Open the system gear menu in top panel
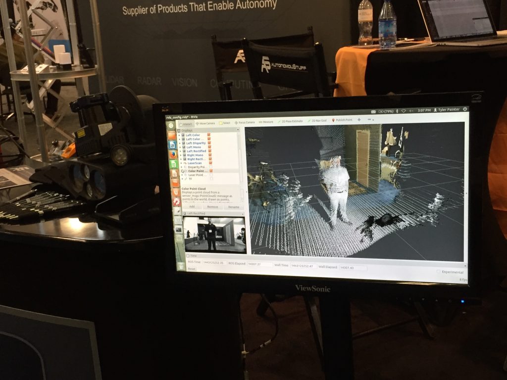Viewport: 507px width, 380px height. click(465, 109)
